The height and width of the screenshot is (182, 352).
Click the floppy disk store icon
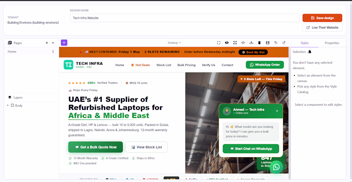click(x=268, y=43)
